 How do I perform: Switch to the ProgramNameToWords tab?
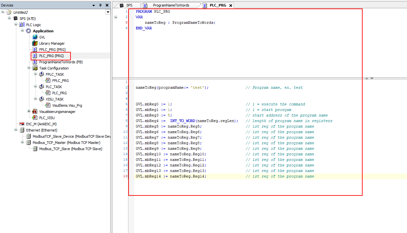click(171, 5)
